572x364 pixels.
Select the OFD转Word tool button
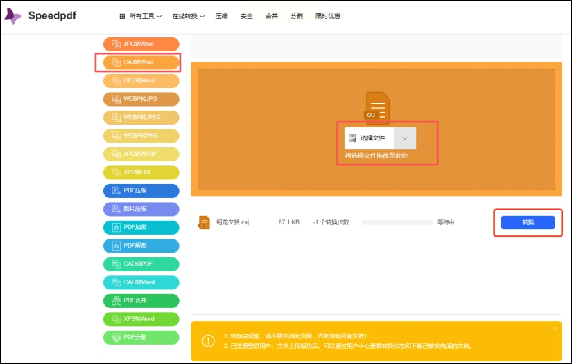point(141,81)
